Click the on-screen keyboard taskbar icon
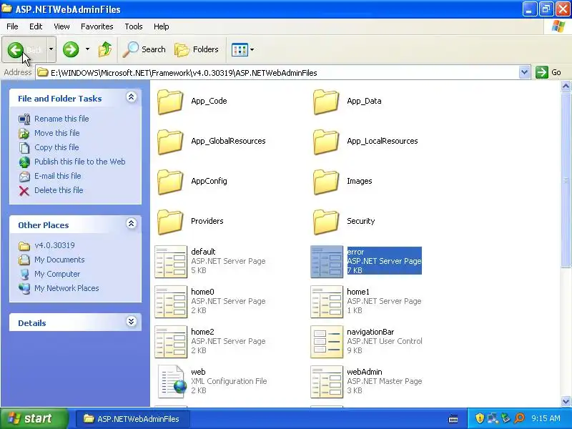The height and width of the screenshot is (429, 572). click(453, 419)
